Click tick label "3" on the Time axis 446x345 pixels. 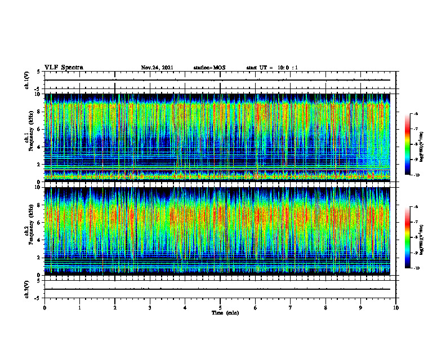[150, 308]
